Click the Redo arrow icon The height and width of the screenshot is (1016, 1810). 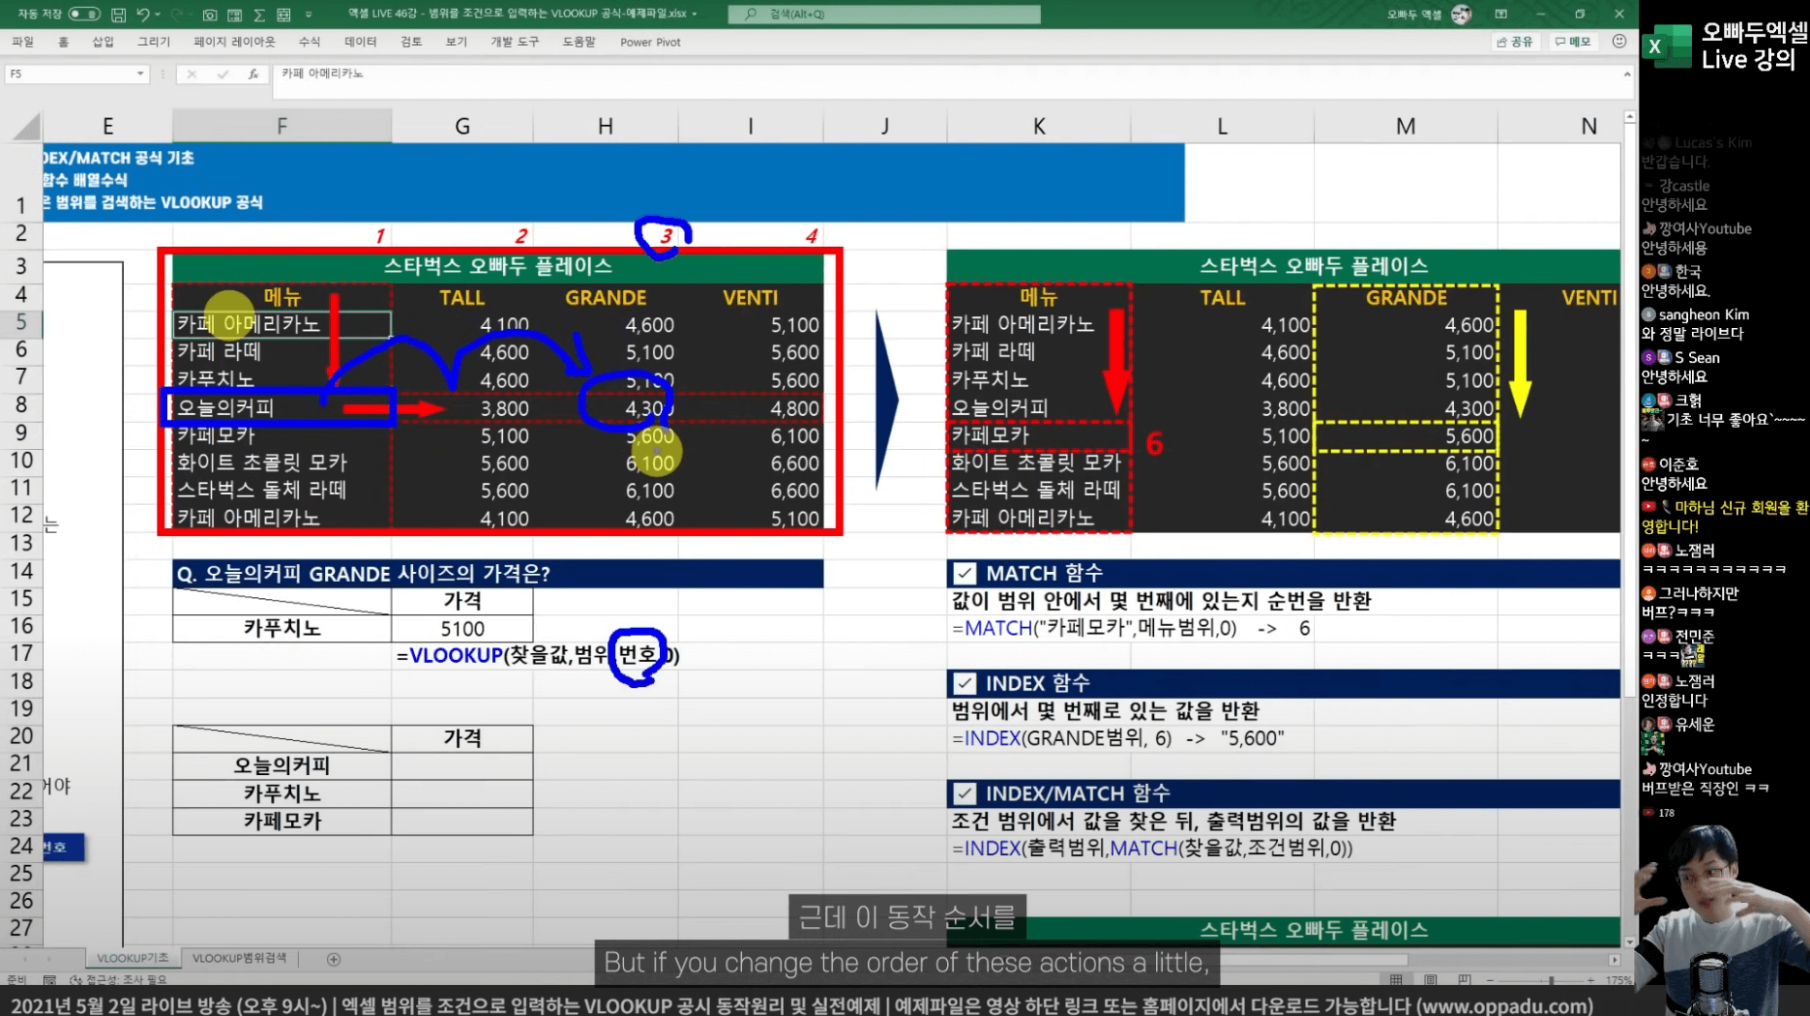(x=177, y=15)
